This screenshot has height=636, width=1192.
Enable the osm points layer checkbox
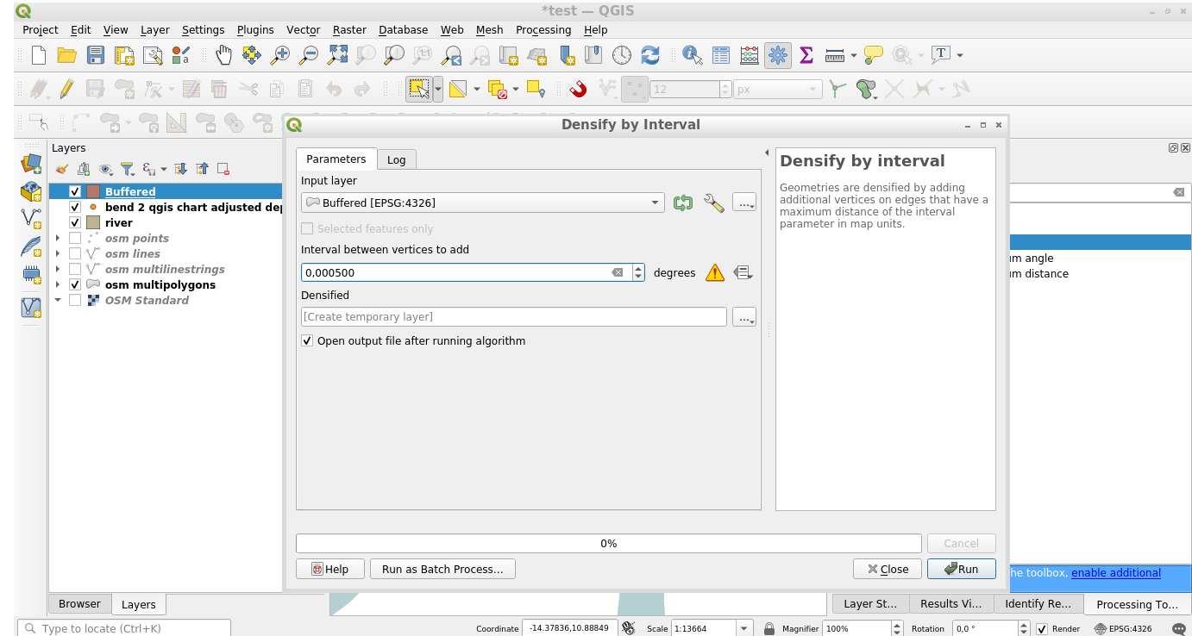[x=75, y=238]
